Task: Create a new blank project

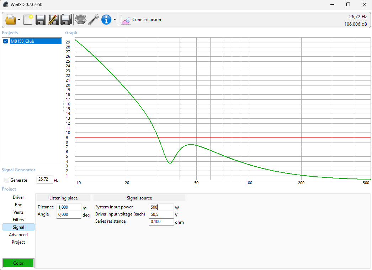Action: (x=28, y=20)
